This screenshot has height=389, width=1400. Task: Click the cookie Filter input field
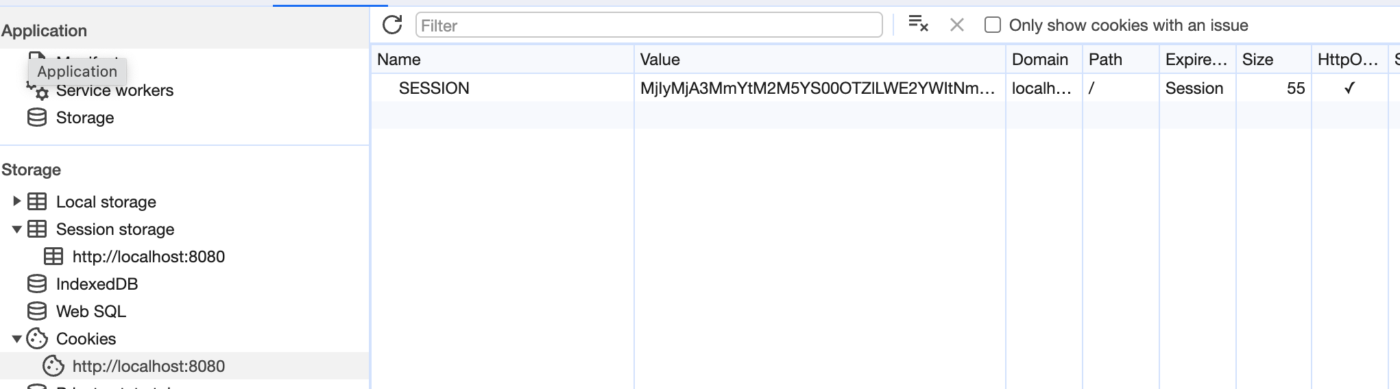point(648,25)
